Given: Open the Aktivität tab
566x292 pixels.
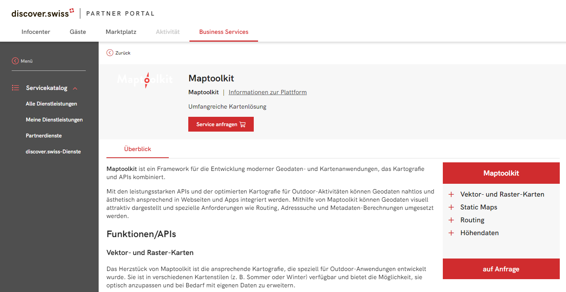Looking at the screenshot, I should click(x=168, y=32).
